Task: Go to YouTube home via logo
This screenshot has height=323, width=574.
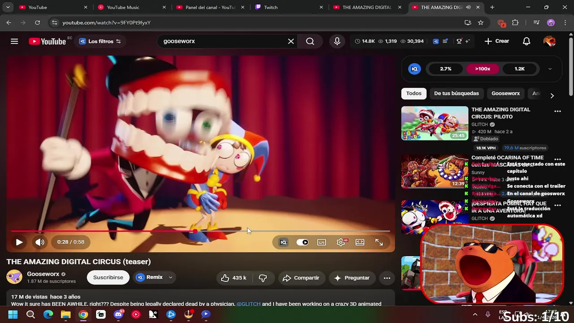Action: (x=47, y=41)
